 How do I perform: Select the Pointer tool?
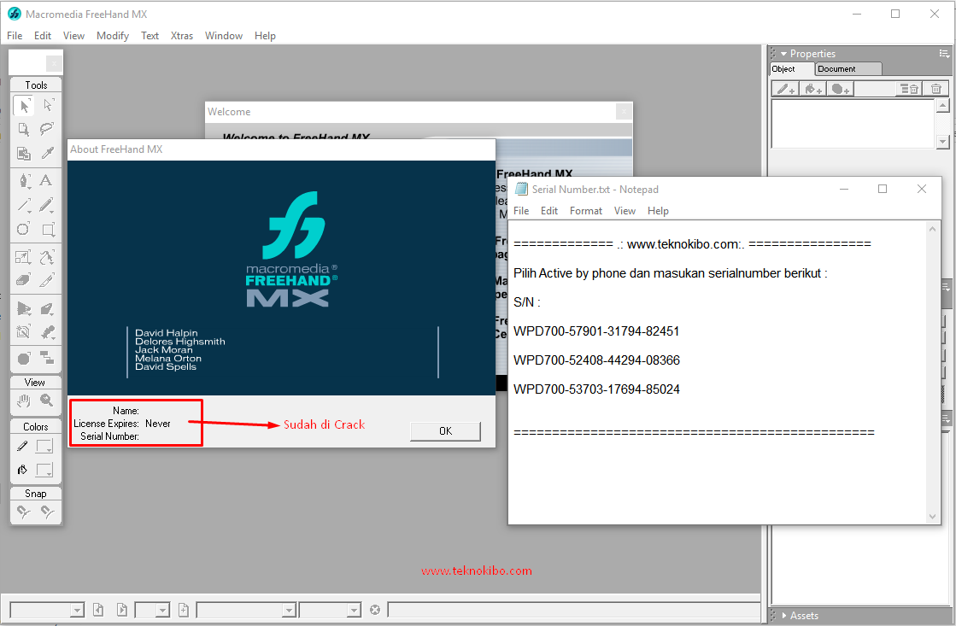point(24,105)
